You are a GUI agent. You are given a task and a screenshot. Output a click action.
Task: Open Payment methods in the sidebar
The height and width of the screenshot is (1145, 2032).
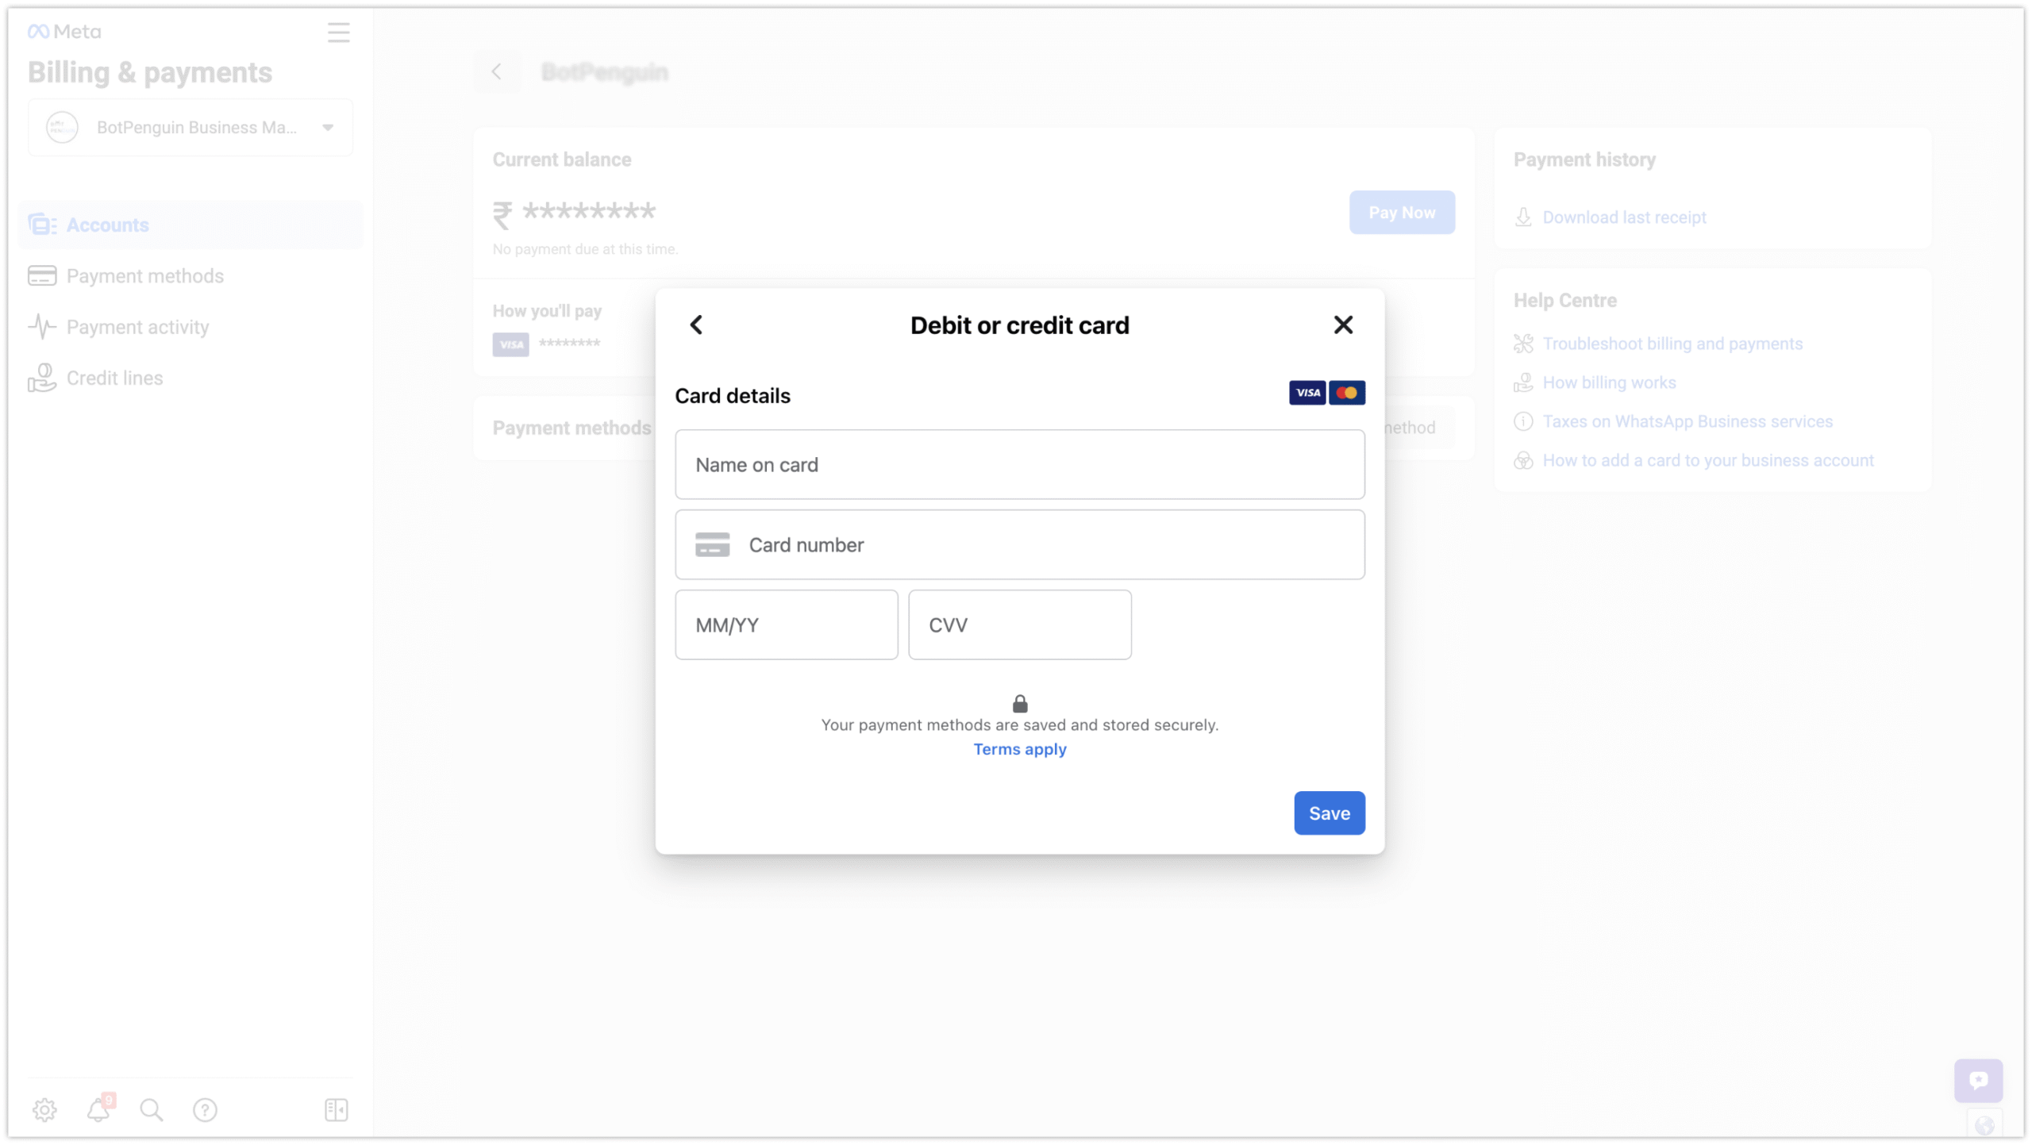click(144, 276)
